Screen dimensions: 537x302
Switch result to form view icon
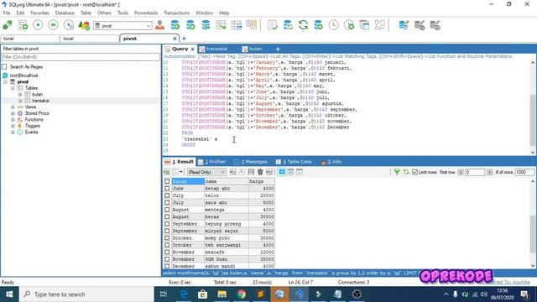[x=290, y=172]
